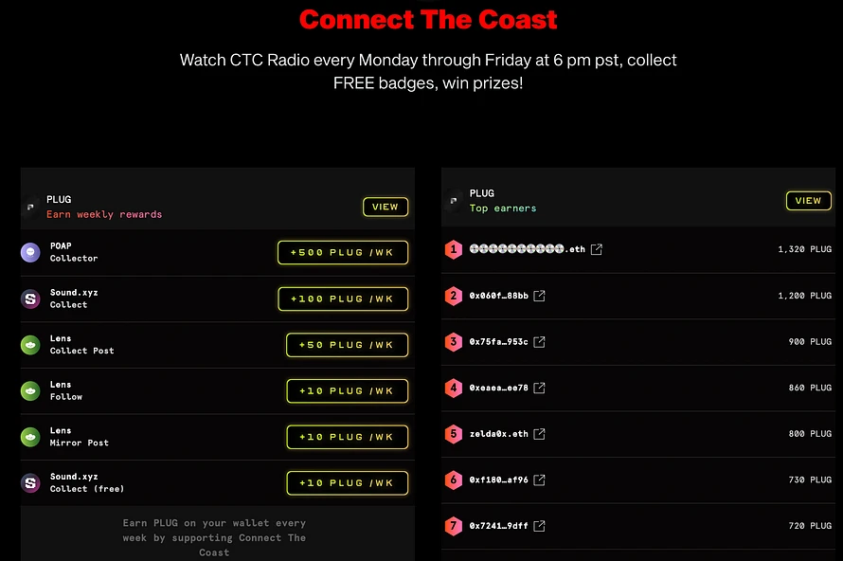Click the Sound.xyz Collect logo icon

pyautogui.click(x=30, y=299)
